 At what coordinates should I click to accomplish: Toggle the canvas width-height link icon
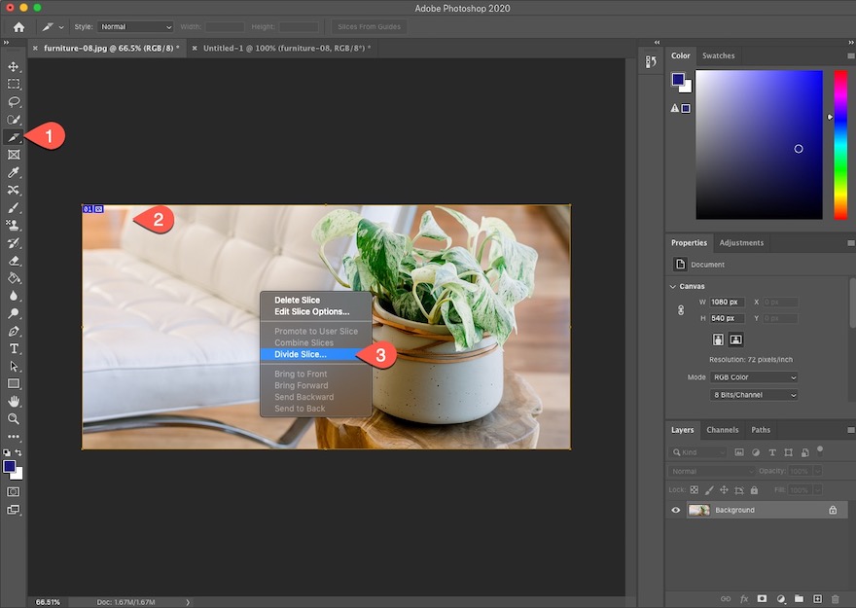click(681, 310)
